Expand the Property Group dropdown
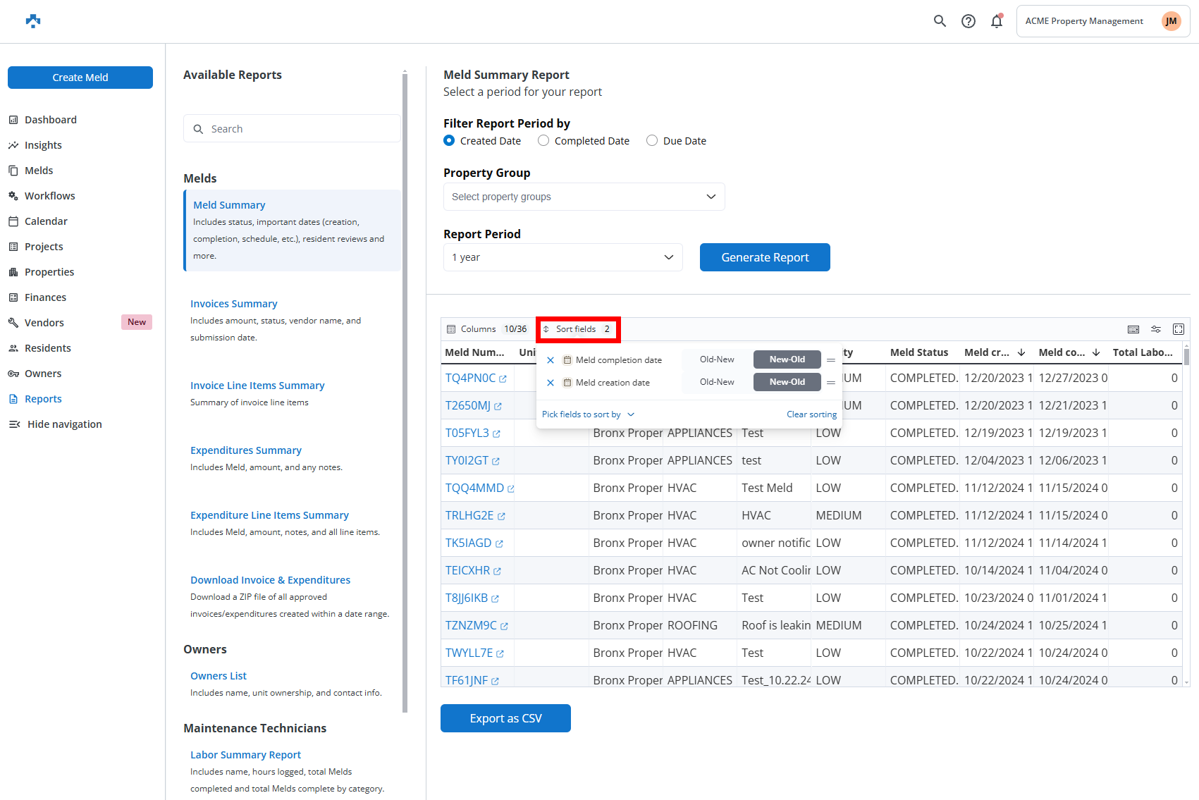The height and width of the screenshot is (800, 1199). (584, 197)
